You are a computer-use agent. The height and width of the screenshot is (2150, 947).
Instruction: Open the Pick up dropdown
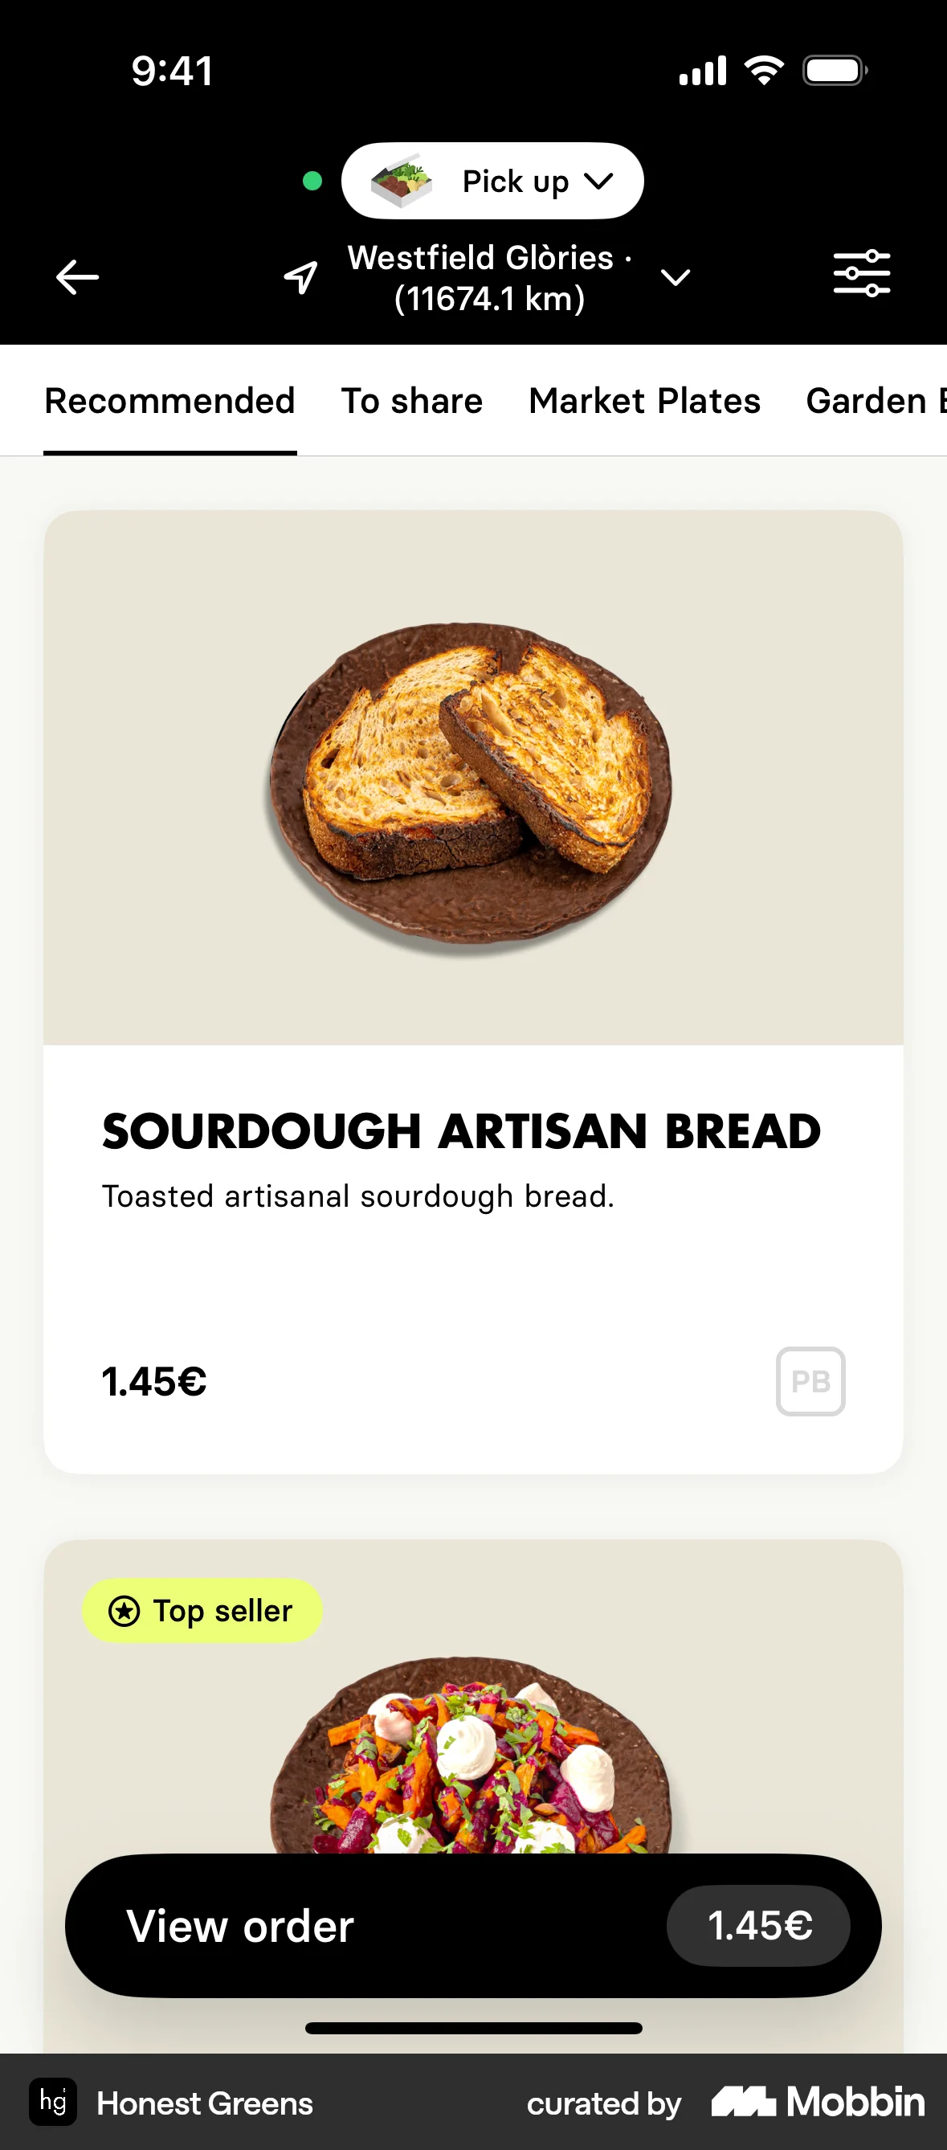(537, 181)
